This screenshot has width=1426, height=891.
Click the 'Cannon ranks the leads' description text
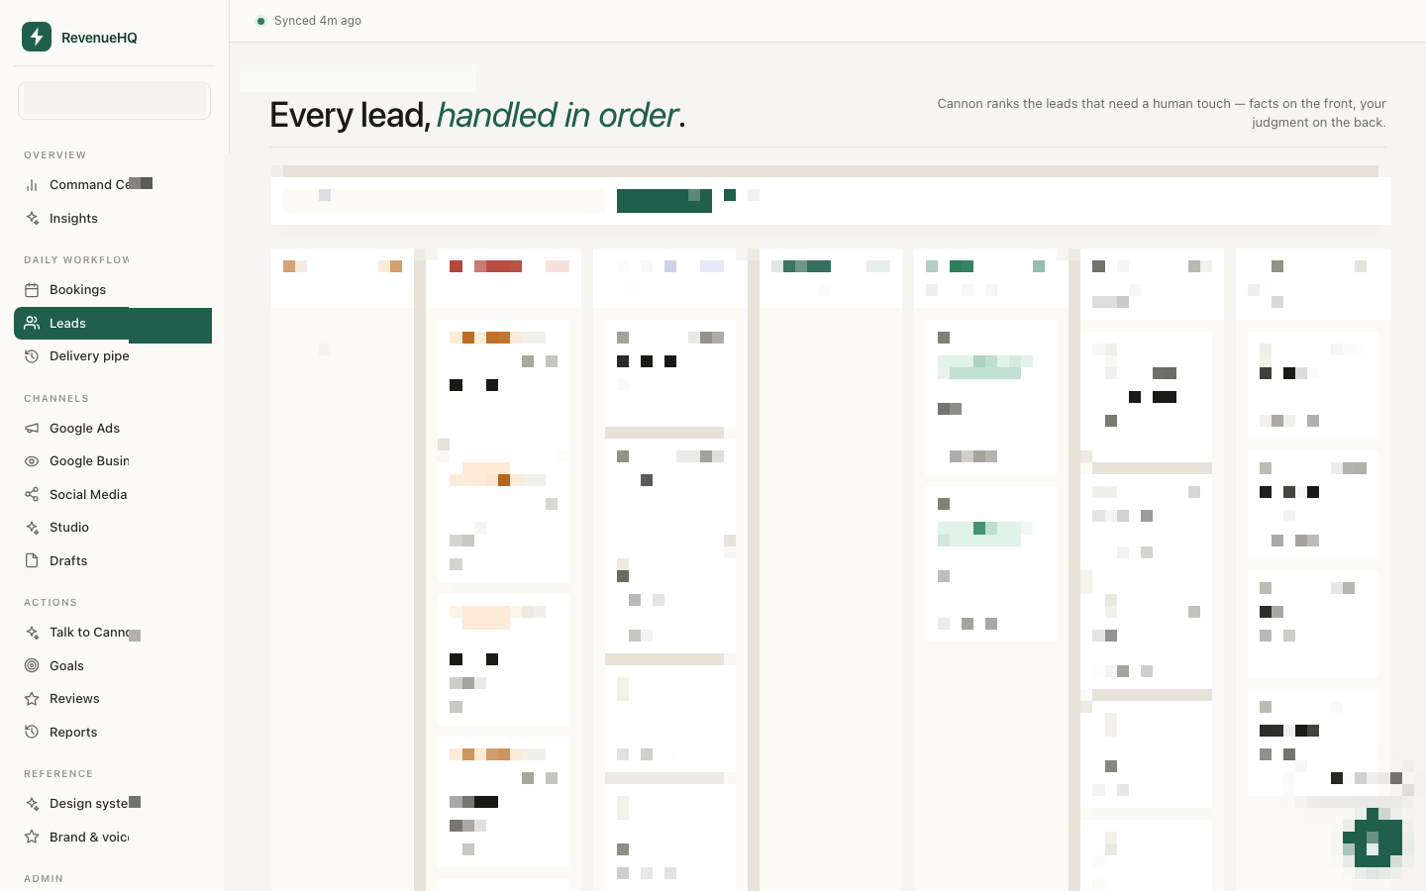pos(1162,113)
